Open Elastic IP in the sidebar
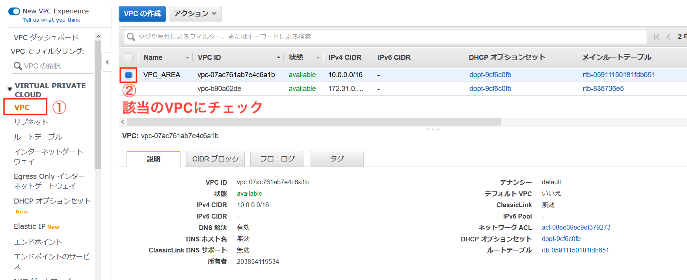687x280 pixels. pyautogui.click(x=30, y=226)
